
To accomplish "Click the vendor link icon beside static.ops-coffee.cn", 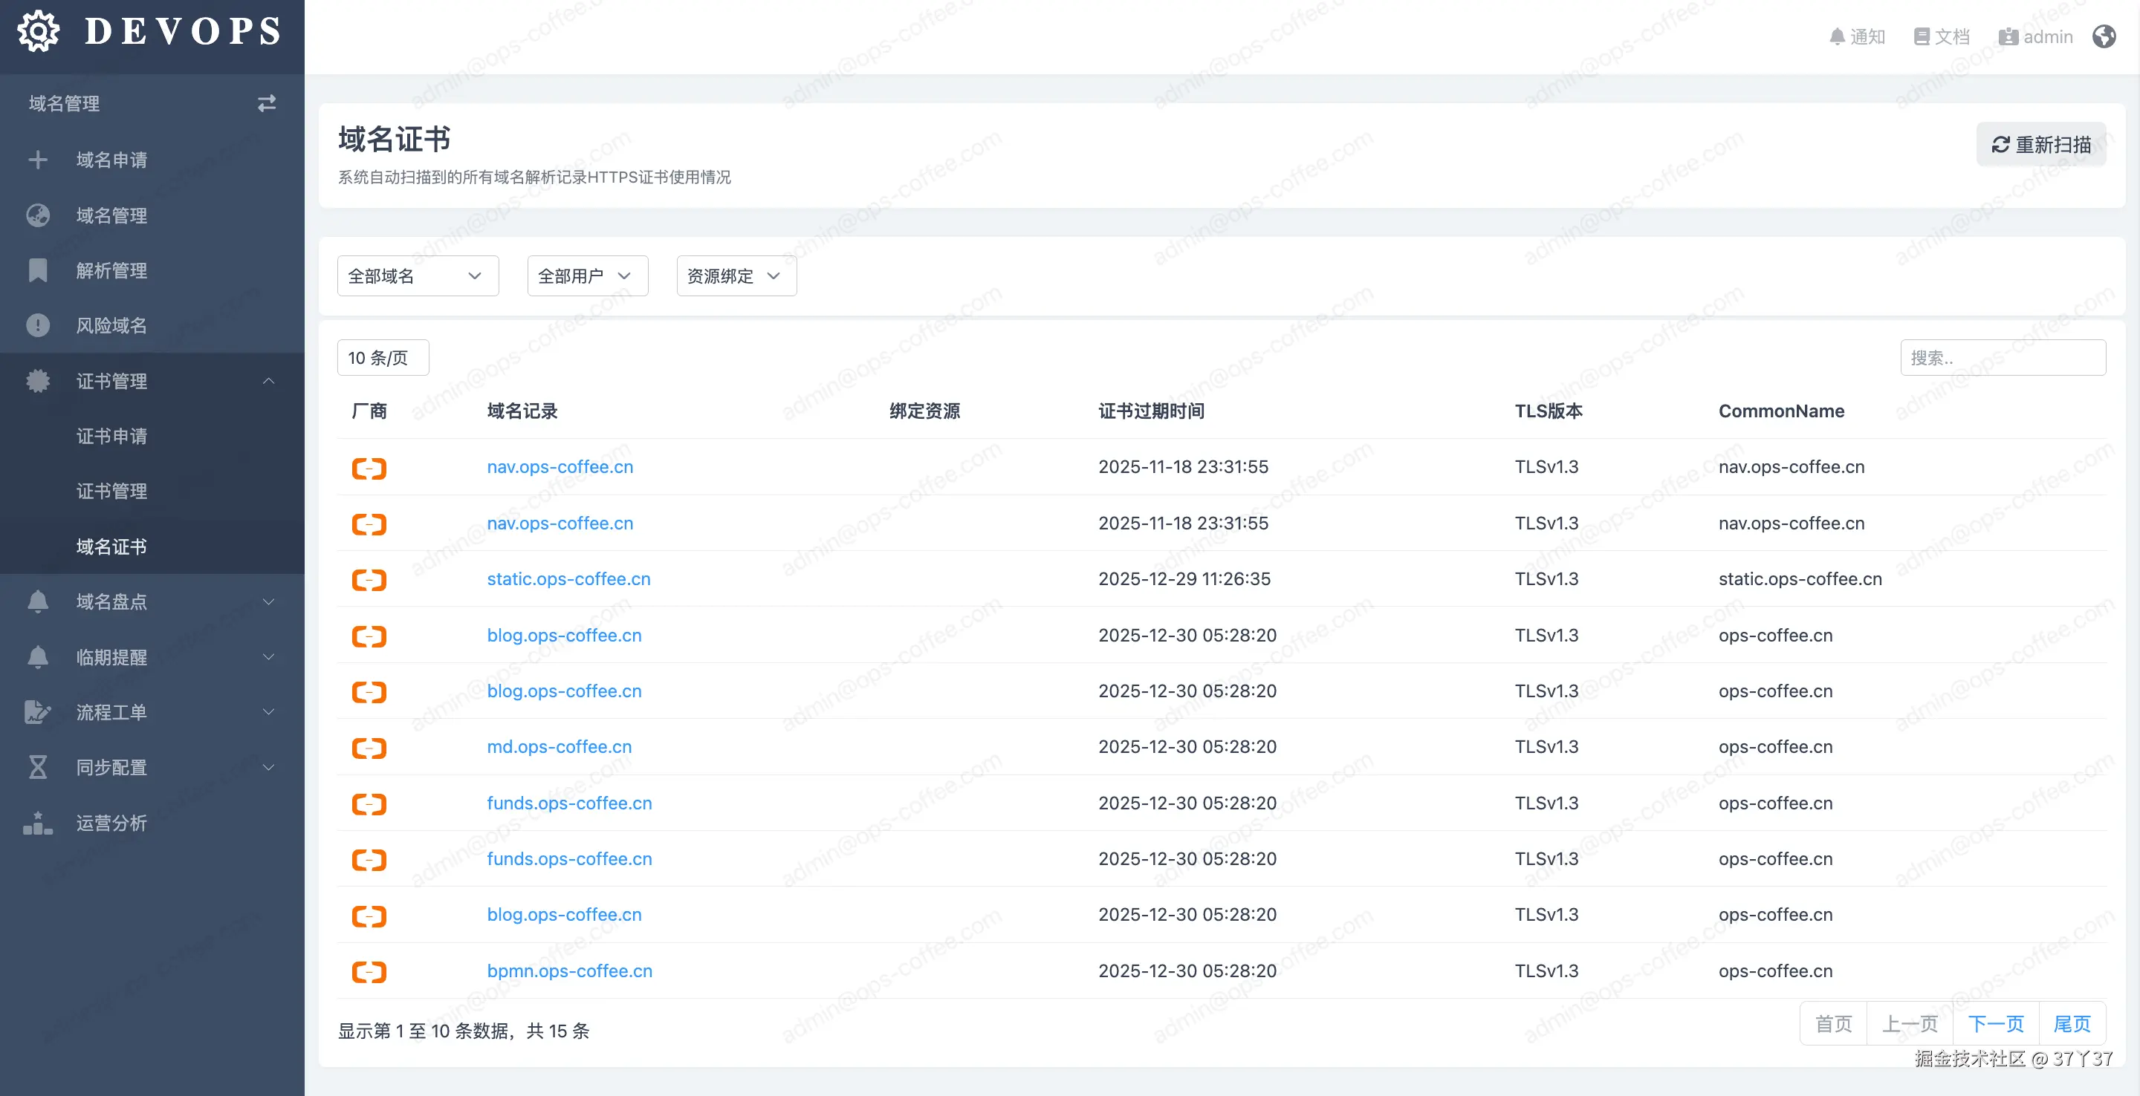I will pyautogui.click(x=369, y=581).
